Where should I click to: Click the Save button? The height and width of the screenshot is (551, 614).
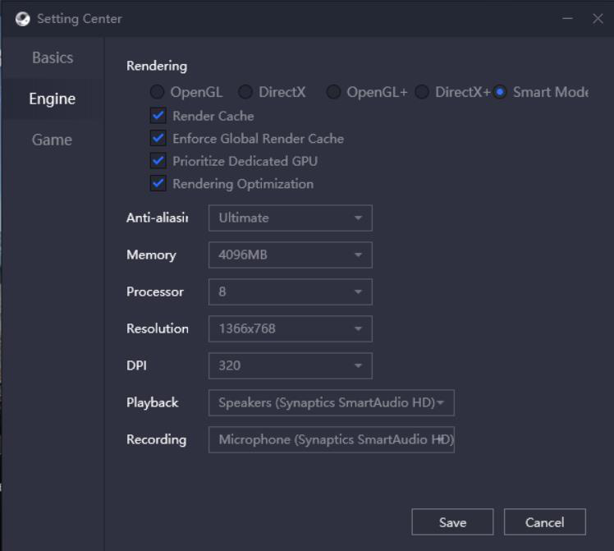452,522
